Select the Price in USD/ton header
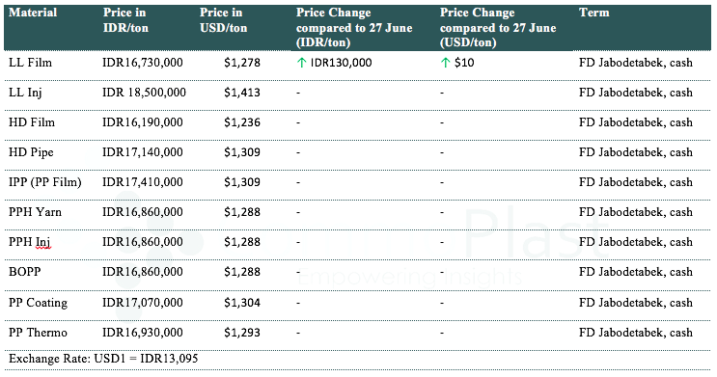The width and height of the screenshot is (717, 377). pyautogui.click(x=224, y=20)
